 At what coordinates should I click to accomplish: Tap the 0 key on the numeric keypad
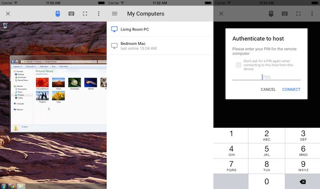click(267, 181)
